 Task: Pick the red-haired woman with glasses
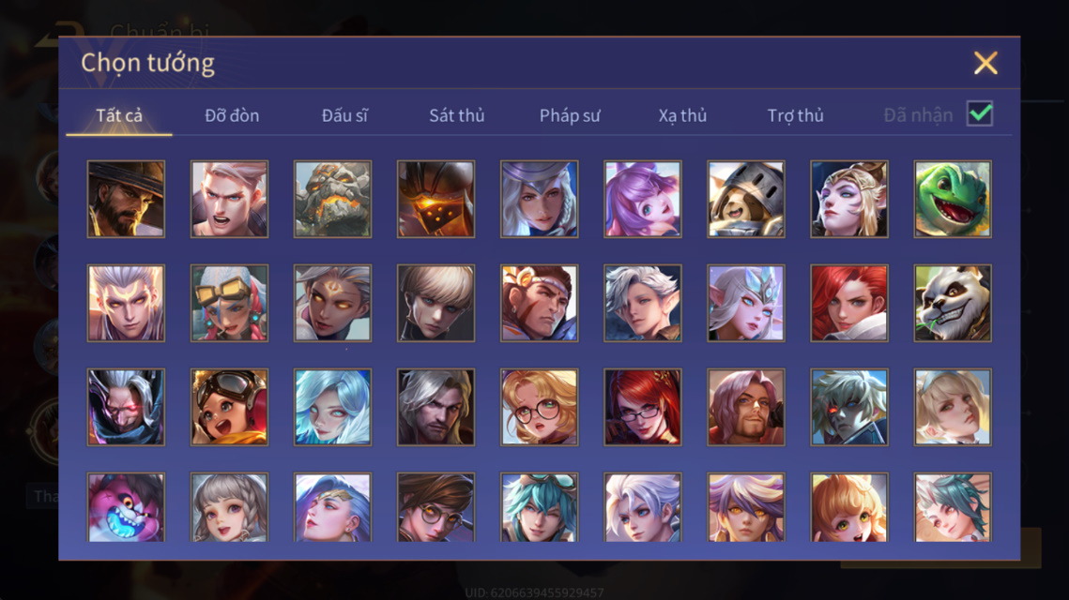click(643, 407)
